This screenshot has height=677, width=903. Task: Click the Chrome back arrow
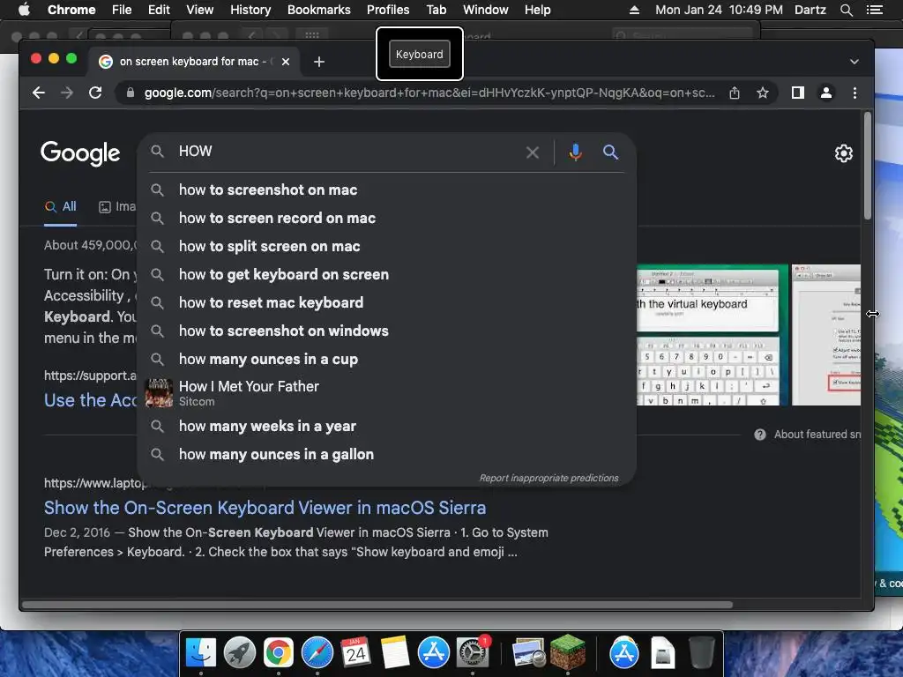(x=39, y=93)
